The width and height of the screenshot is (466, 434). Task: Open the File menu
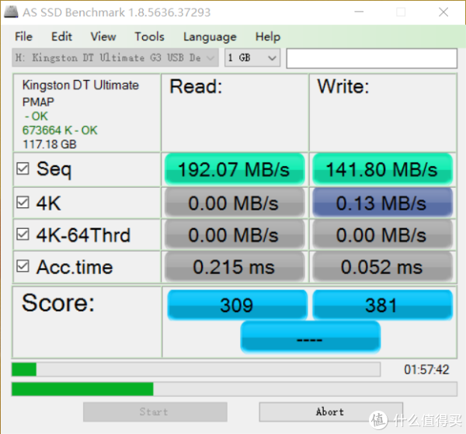click(x=23, y=36)
